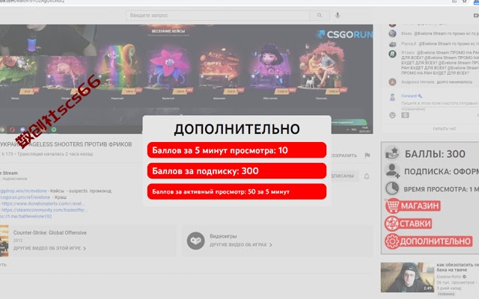The width and height of the screenshot is (479, 299).
Task: Open the СТАВКИ bets button
Action: pos(409,224)
